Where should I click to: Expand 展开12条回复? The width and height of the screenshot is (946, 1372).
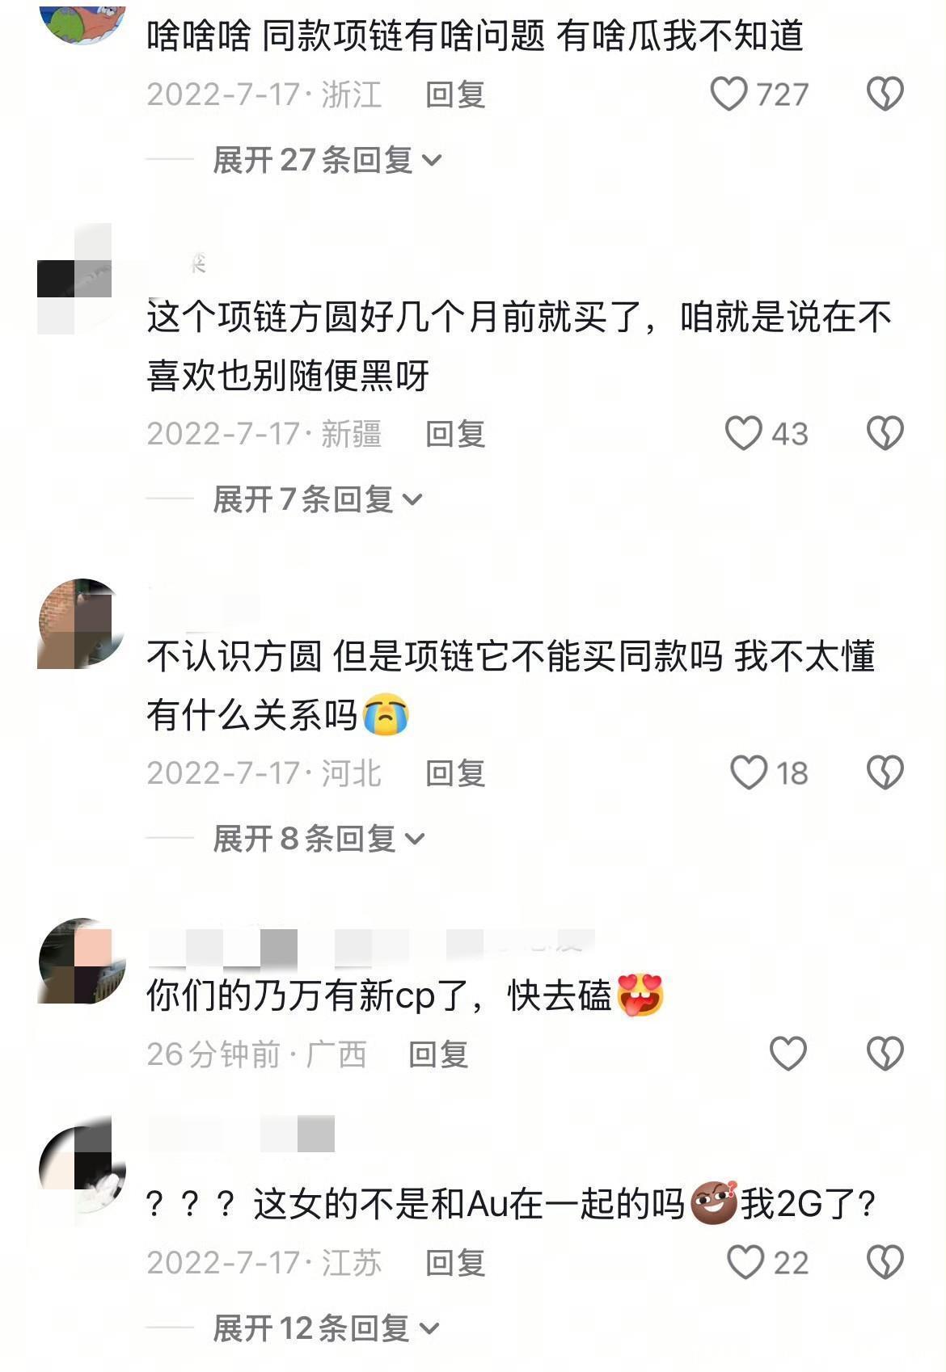coord(326,1328)
